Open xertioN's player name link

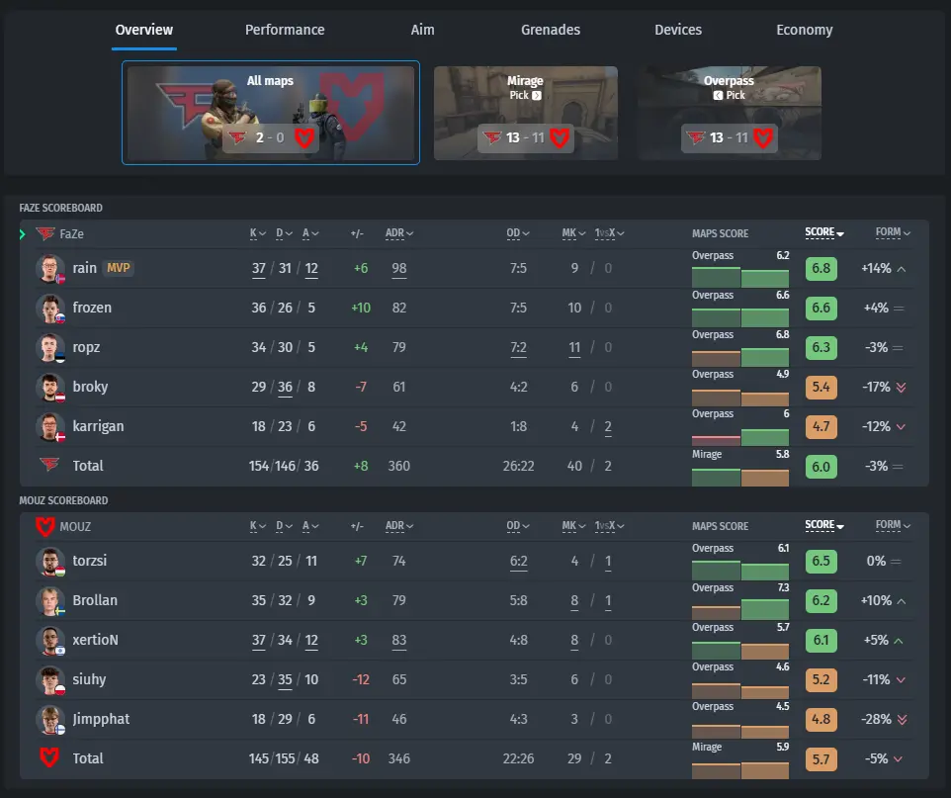tap(95, 639)
